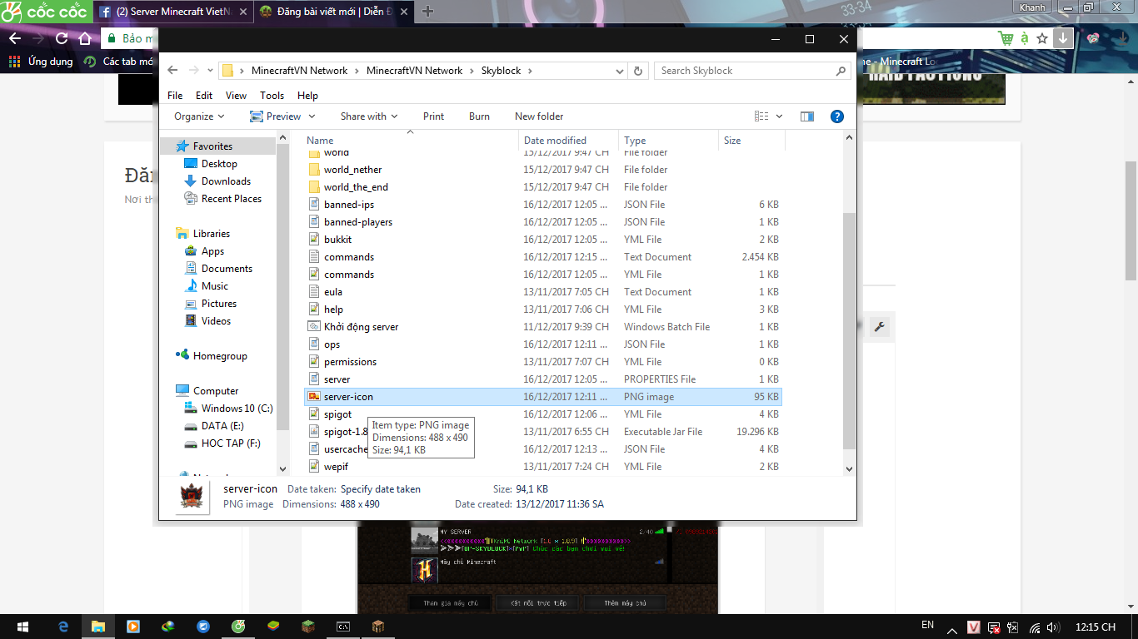The height and width of the screenshot is (639, 1138).
Task: Select the spigot-1.8 Jar file icon
Action: point(314,431)
